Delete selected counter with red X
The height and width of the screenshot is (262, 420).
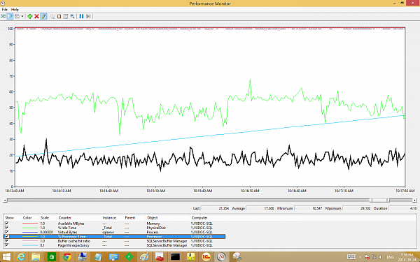36,16
